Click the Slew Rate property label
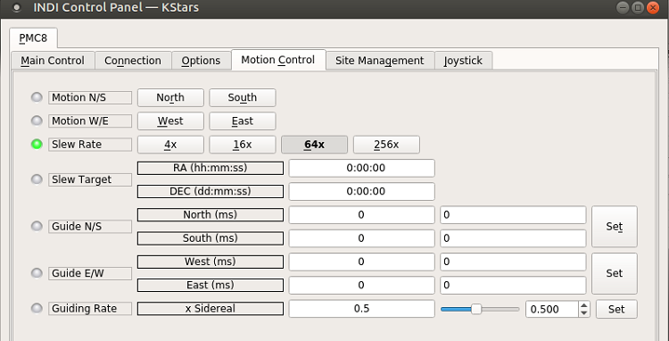Image resolution: width=669 pixels, height=341 pixels. [90, 145]
